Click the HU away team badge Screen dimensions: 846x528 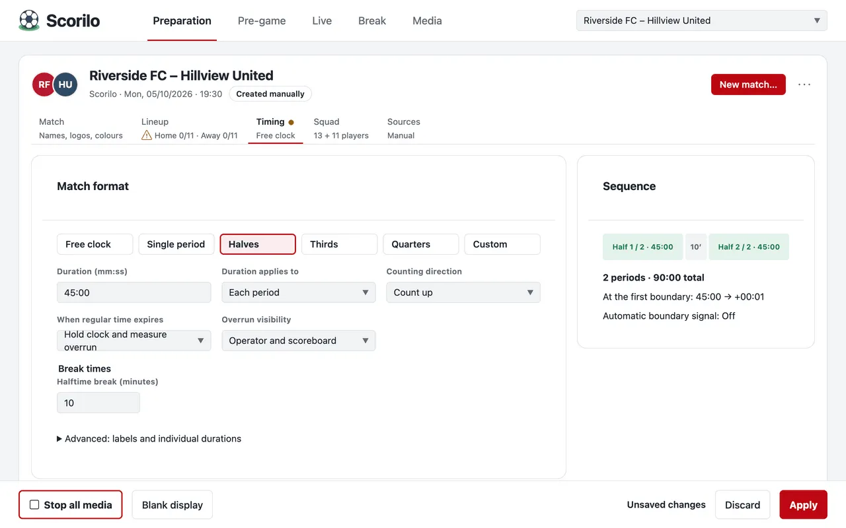click(65, 84)
